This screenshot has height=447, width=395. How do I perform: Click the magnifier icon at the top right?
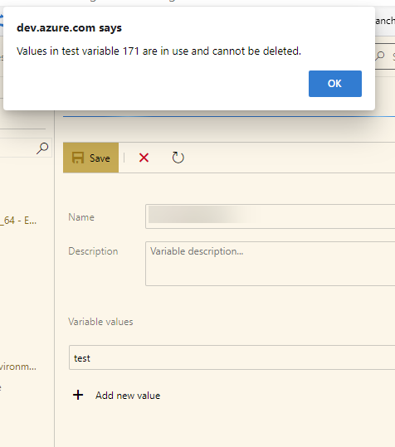click(x=379, y=56)
